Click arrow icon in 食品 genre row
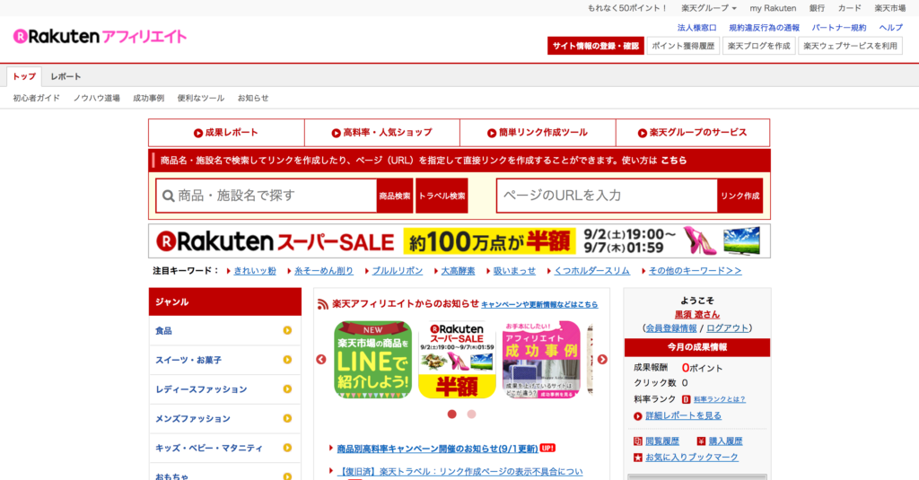The height and width of the screenshot is (480, 919). coord(287,330)
